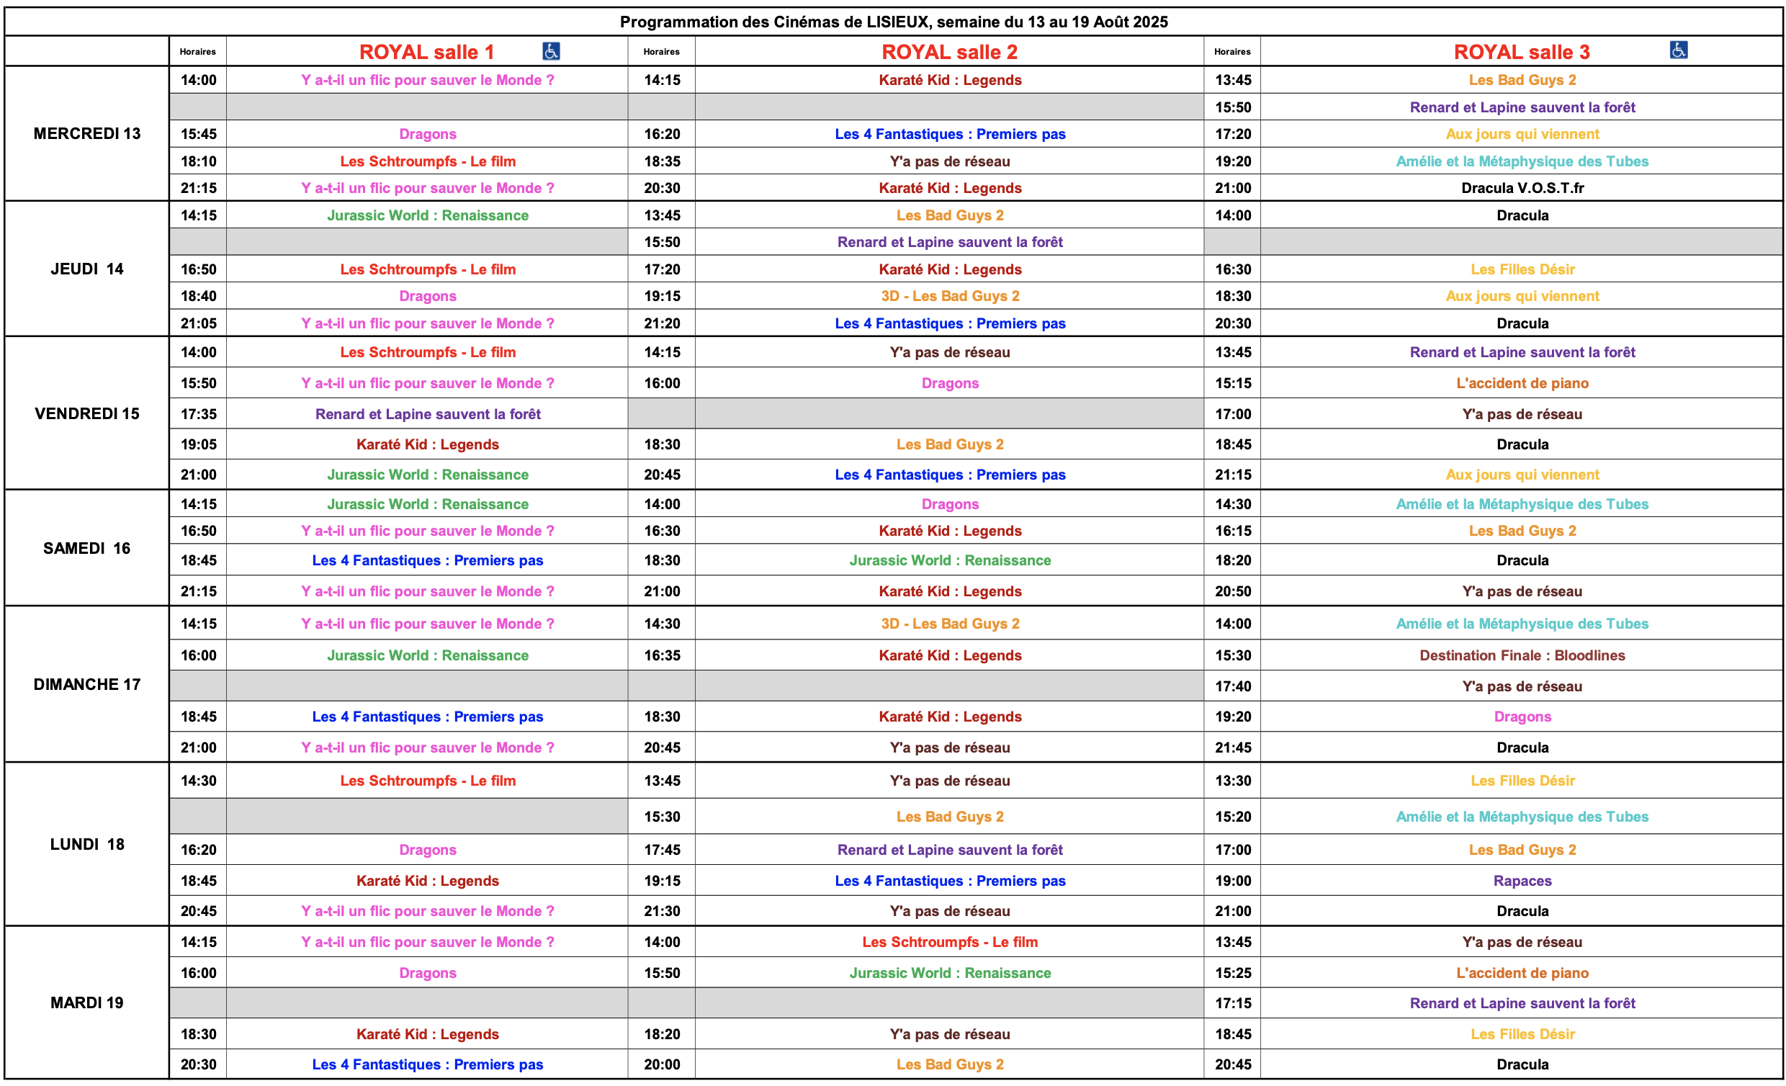The image size is (1786, 1086).
Task: Click 'Les Bad Guys 2' on Mardi 20:00
Action: click(x=950, y=1064)
